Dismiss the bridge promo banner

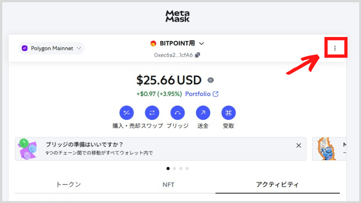pos(299,145)
